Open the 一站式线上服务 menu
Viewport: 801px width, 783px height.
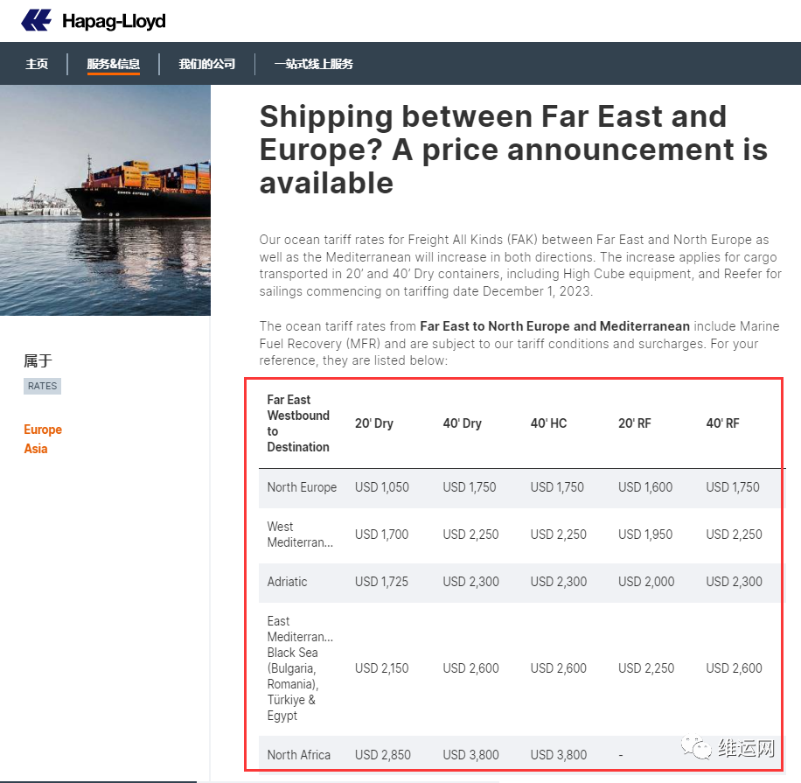pyautogui.click(x=314, y=64)
